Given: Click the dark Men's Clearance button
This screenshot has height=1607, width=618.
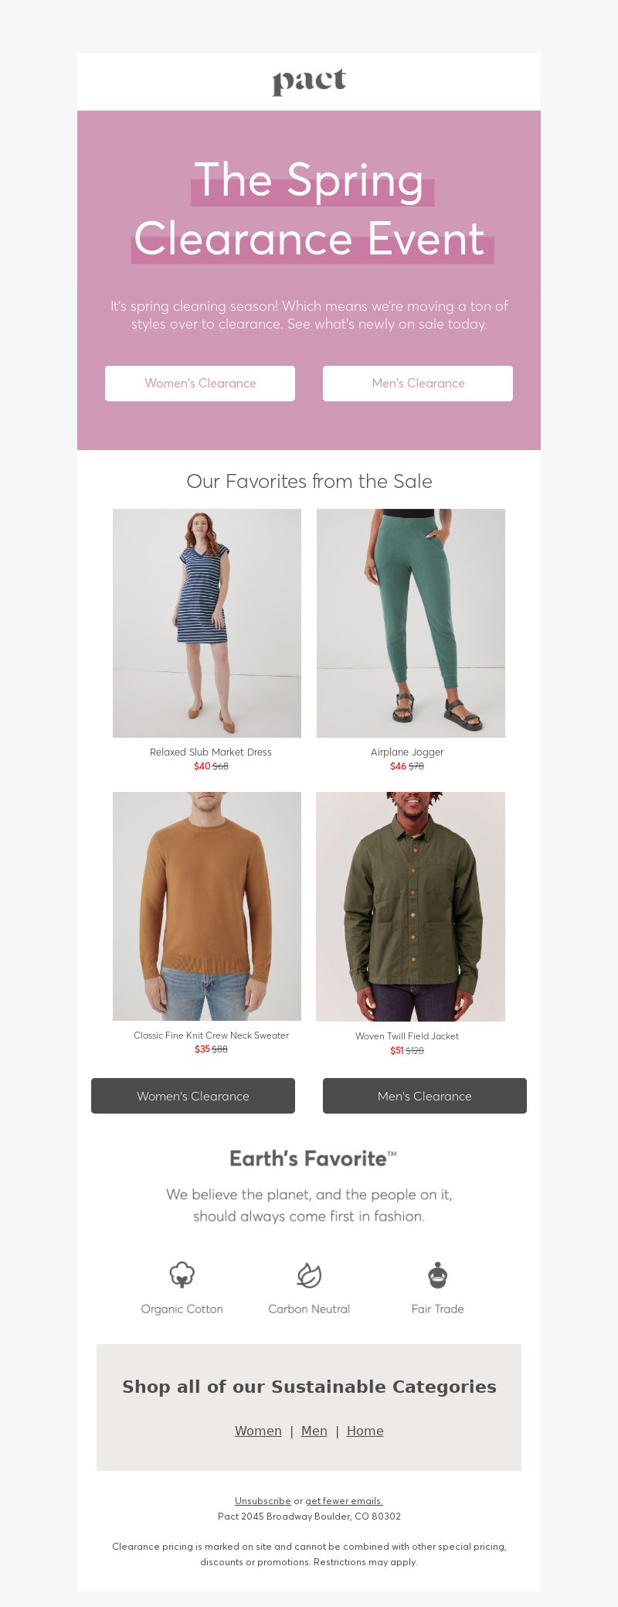Looking at the screenshot, I should coord(425,1096).
